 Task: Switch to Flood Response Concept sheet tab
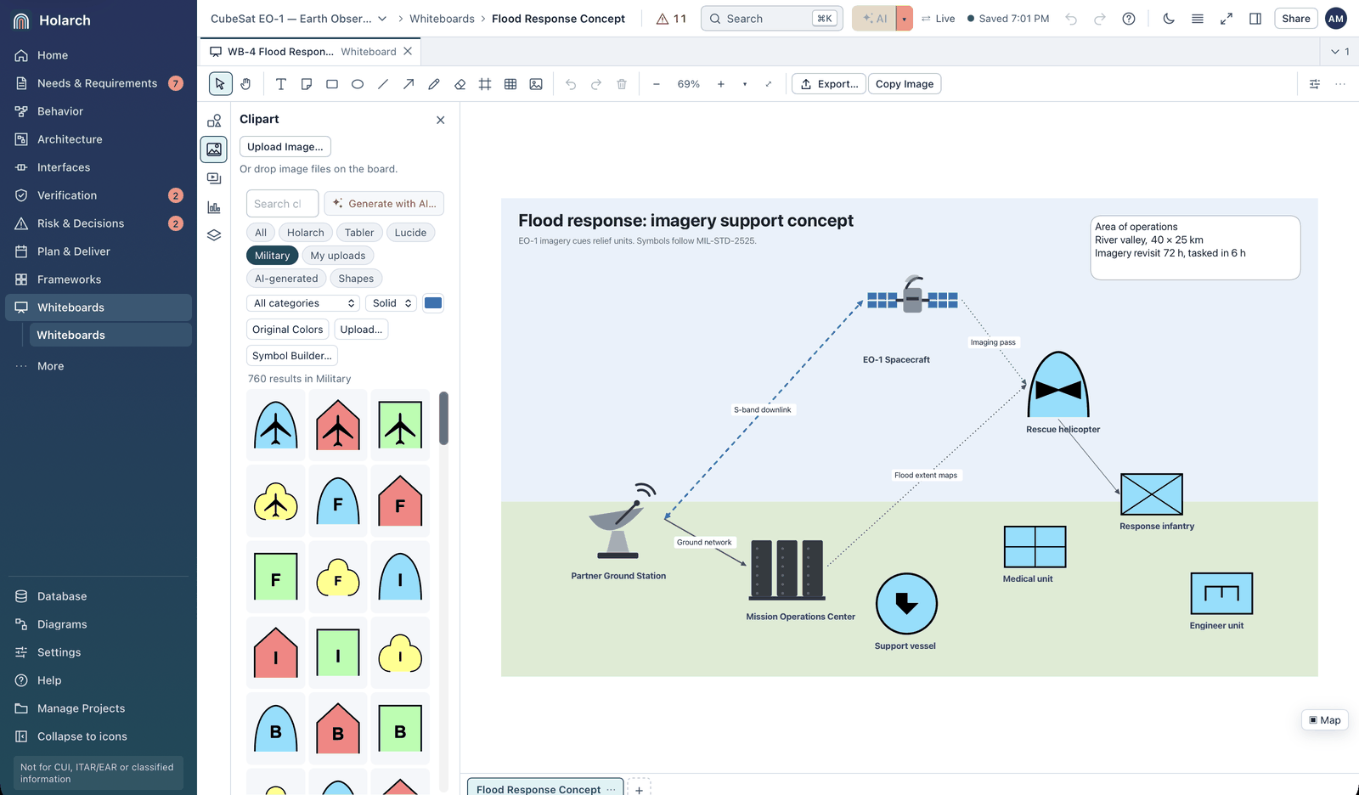(x=539, y=788)
